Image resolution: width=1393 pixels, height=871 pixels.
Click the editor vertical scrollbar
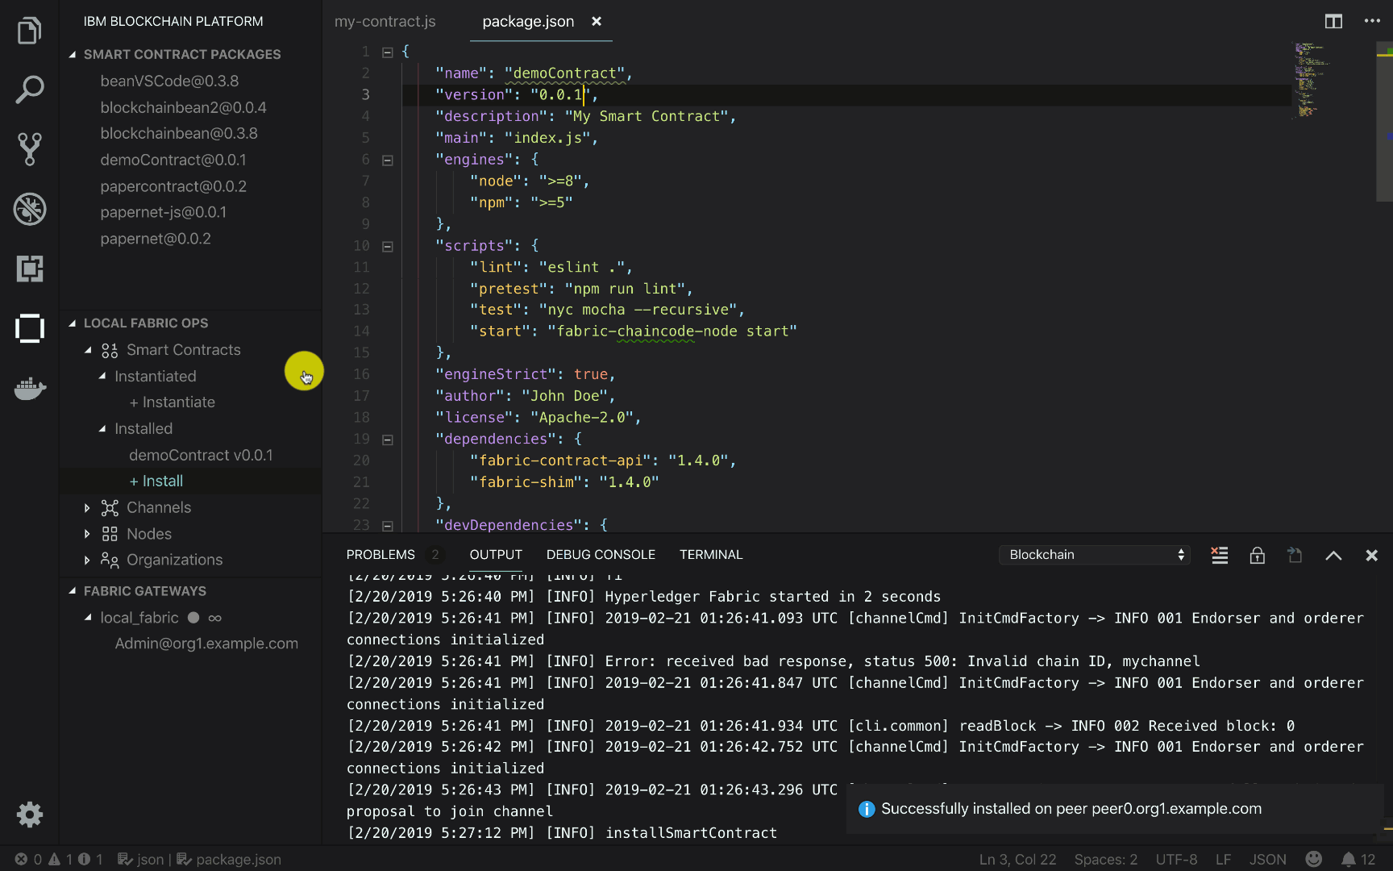[1384, 121]
